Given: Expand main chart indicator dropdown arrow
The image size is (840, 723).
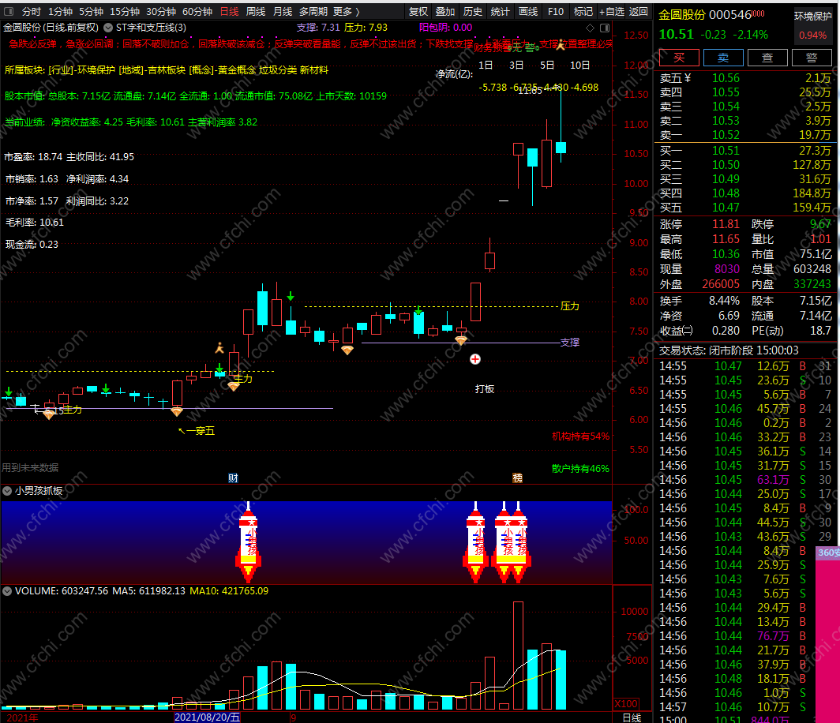Looking at the screenshot, I should 107,28.
